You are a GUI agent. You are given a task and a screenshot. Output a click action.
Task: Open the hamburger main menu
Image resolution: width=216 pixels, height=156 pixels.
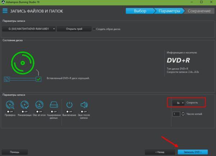point(5,11)
